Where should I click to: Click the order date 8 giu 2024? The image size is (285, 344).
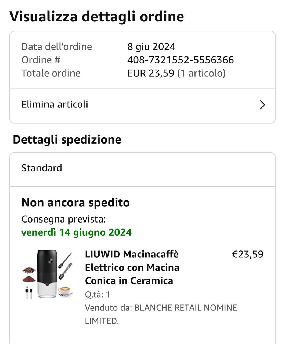tap(151, 46)
